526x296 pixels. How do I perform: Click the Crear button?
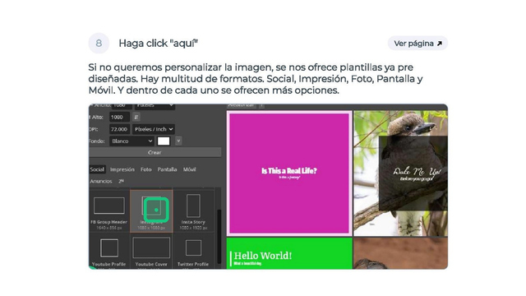[x=155, y=152]
